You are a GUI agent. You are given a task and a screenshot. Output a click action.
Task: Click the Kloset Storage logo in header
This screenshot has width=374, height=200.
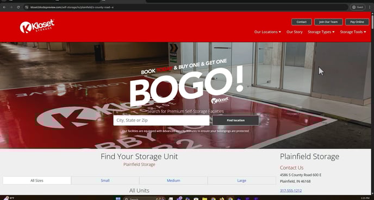click(x=37, y=26)
